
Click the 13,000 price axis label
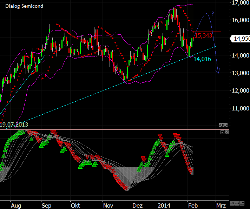pyautogui.click(x=241, y=73)
